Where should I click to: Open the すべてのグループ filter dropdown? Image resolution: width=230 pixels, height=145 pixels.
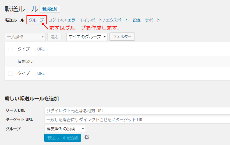87,37
